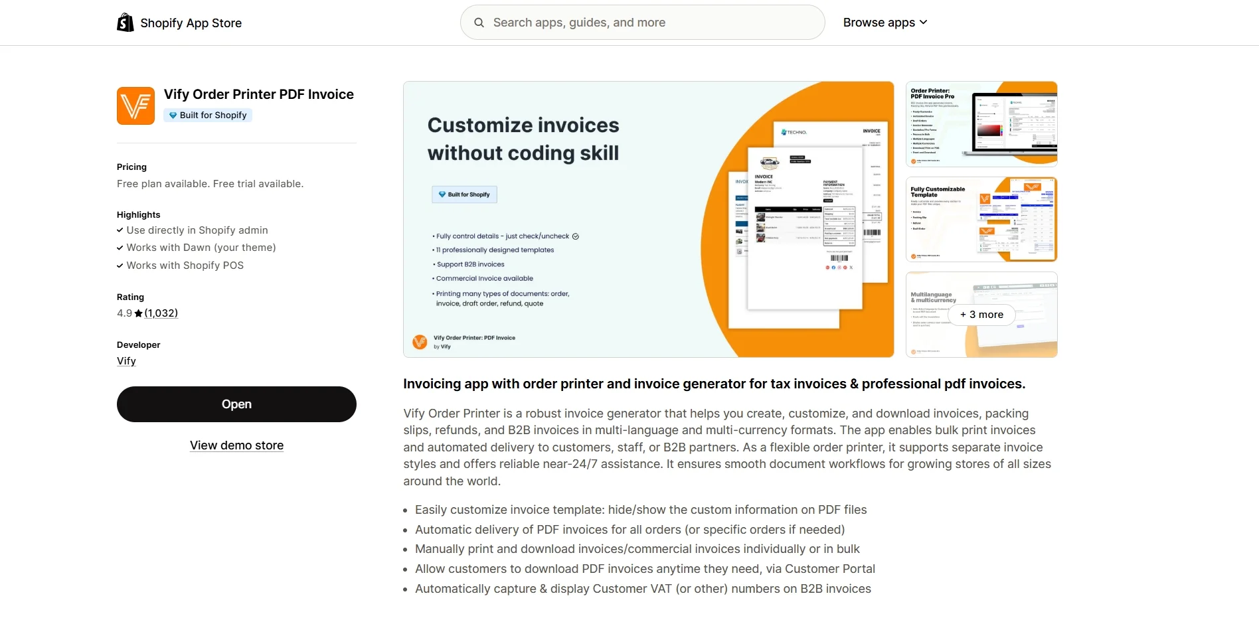Visit the View demo store link
The height and width of the screenshot is (622, 1259).
pyautogui.click(x=236, y=445)
